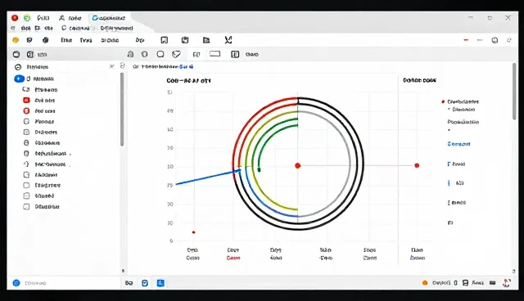Screen dimensions: 524x301
Task: Click the red point at the circle's center
Action: point(298,165)
